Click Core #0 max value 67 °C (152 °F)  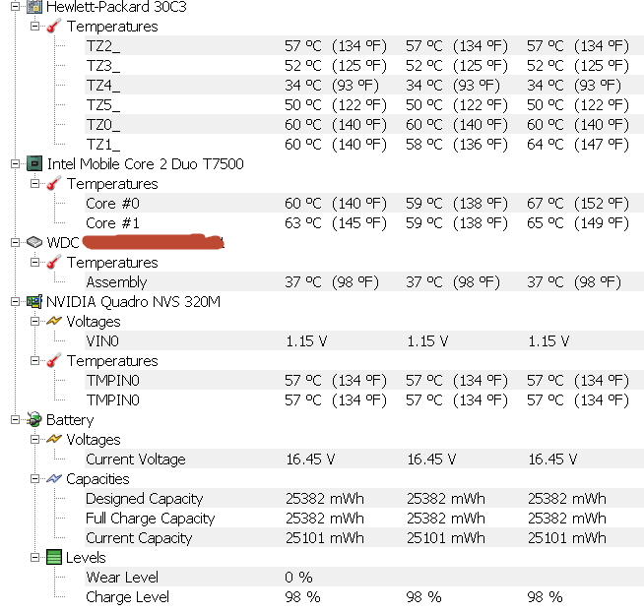click(x=578, y=204)
